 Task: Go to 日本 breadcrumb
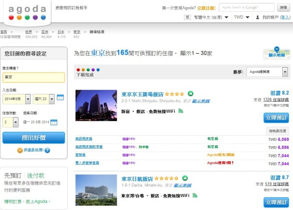[61, 32]
